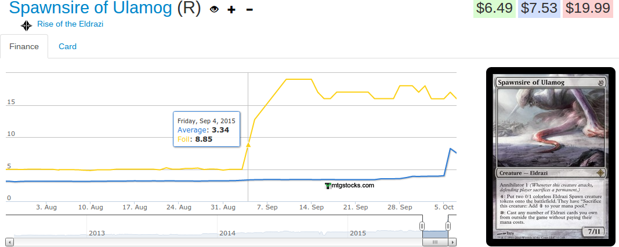The width and height of the screenshot is (619, 247).
Task: Click the 21. Sep axis label
Action: click(x=355, y=207)
